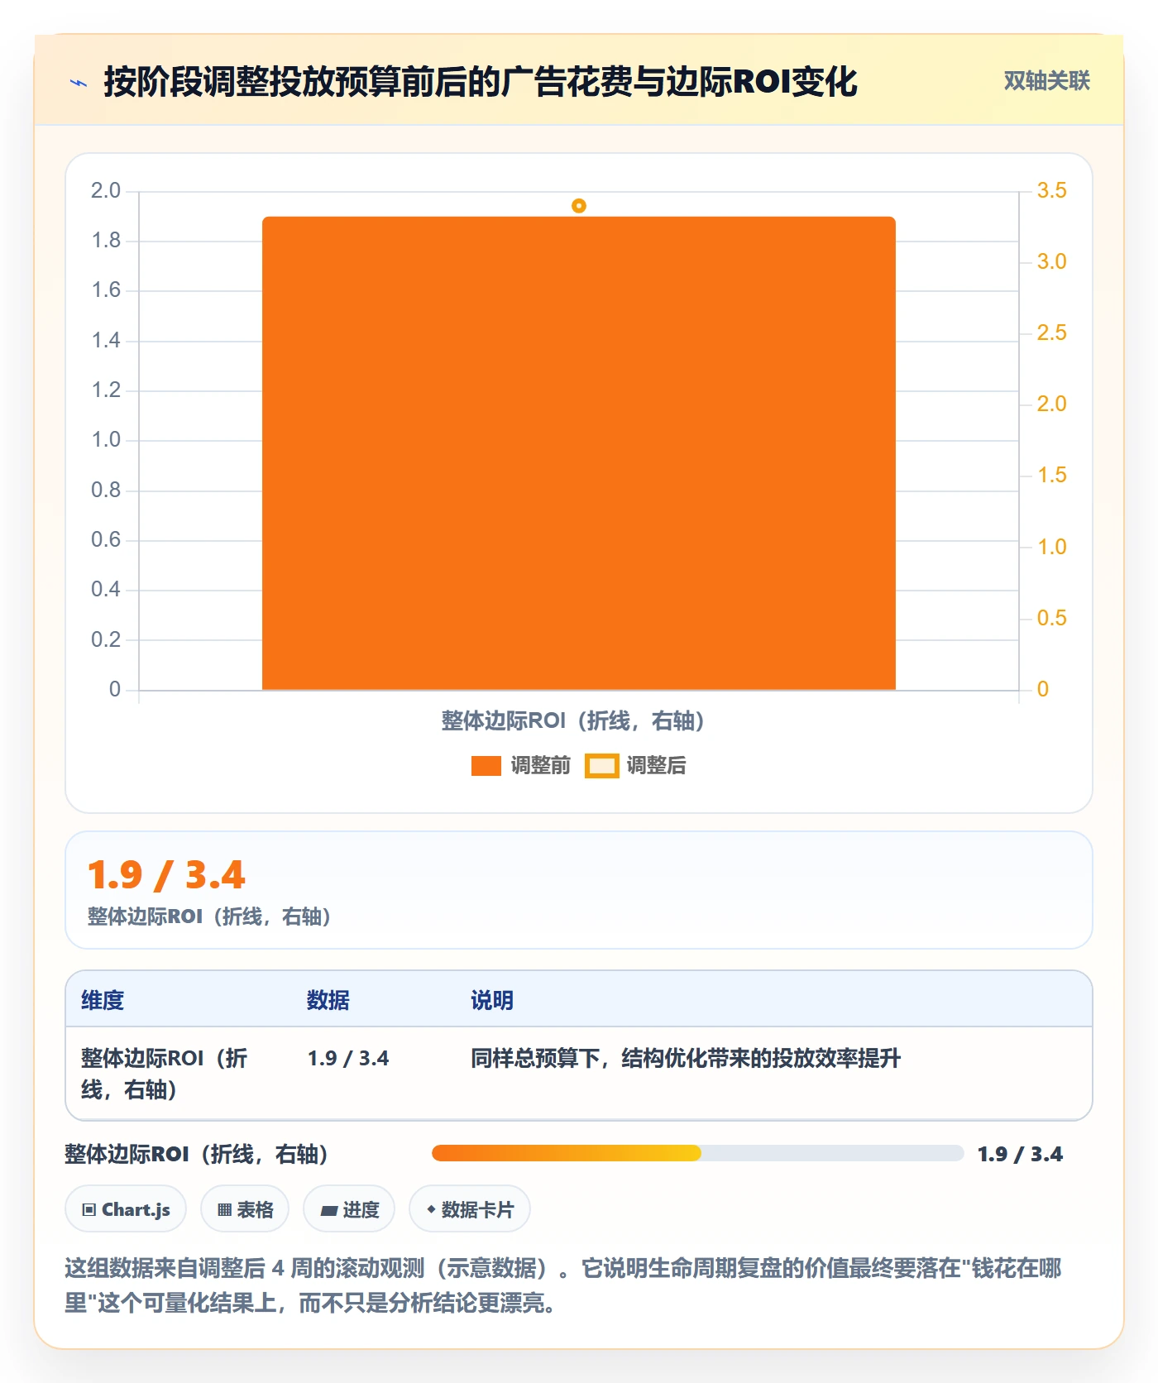Click the orange bar in the chart
This screenshot has width=1158, height=1383.
(x=579, y=453)
